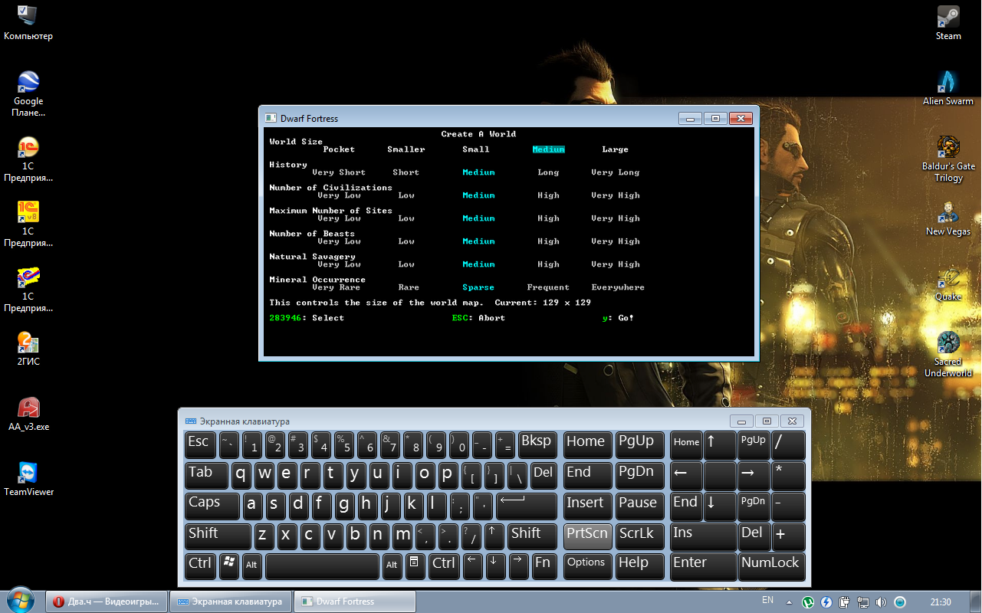Toggle the left Shift key
The height and width of the screenshot is (613, 982).
click(218, 536)
